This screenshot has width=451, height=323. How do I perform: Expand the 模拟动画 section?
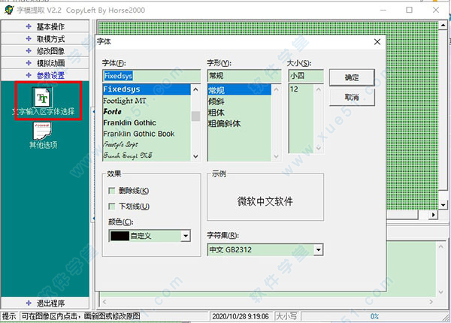(45, 63)
